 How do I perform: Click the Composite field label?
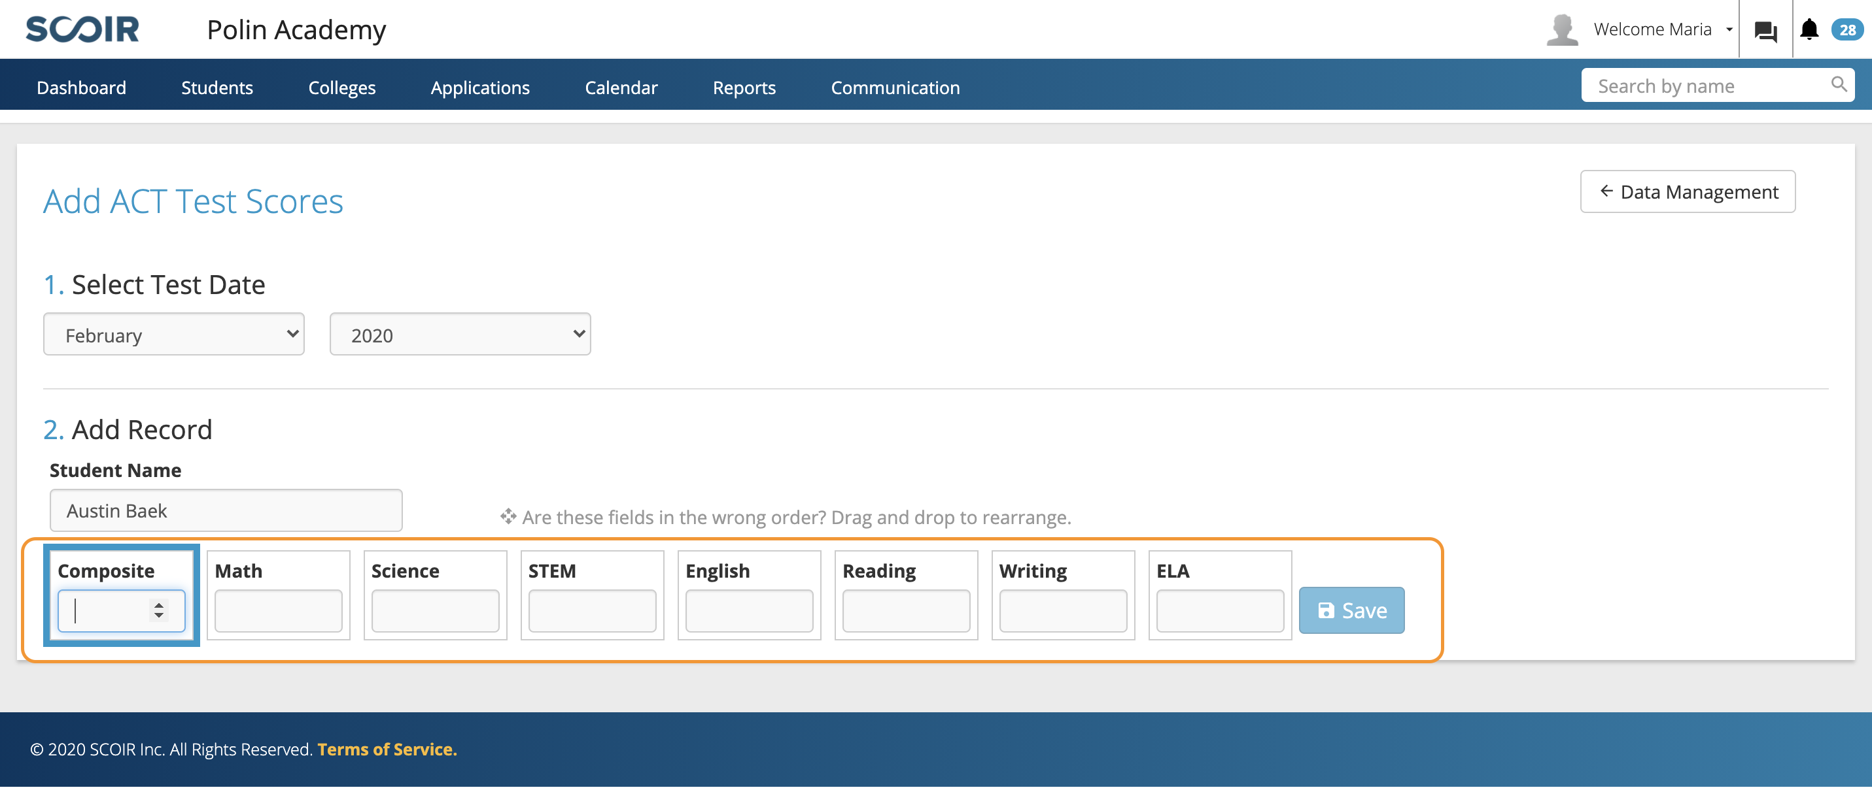tap(106, 571)
